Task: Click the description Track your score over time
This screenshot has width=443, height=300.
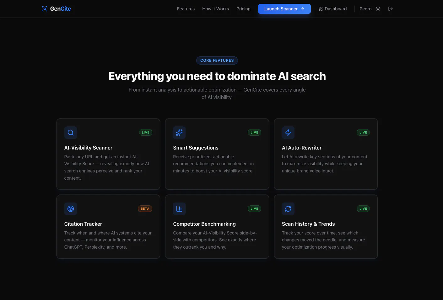Action: [323, 240]
